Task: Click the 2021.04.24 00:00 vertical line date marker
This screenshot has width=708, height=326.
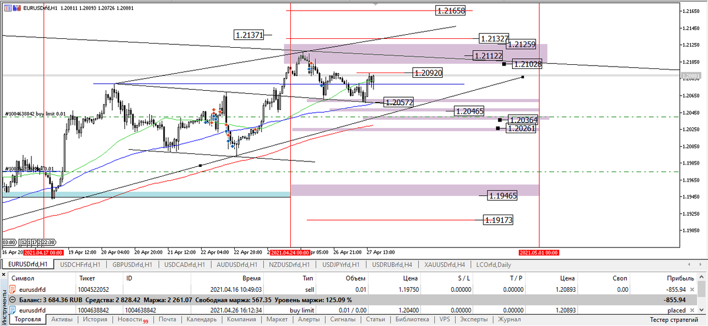Action: 290,252
